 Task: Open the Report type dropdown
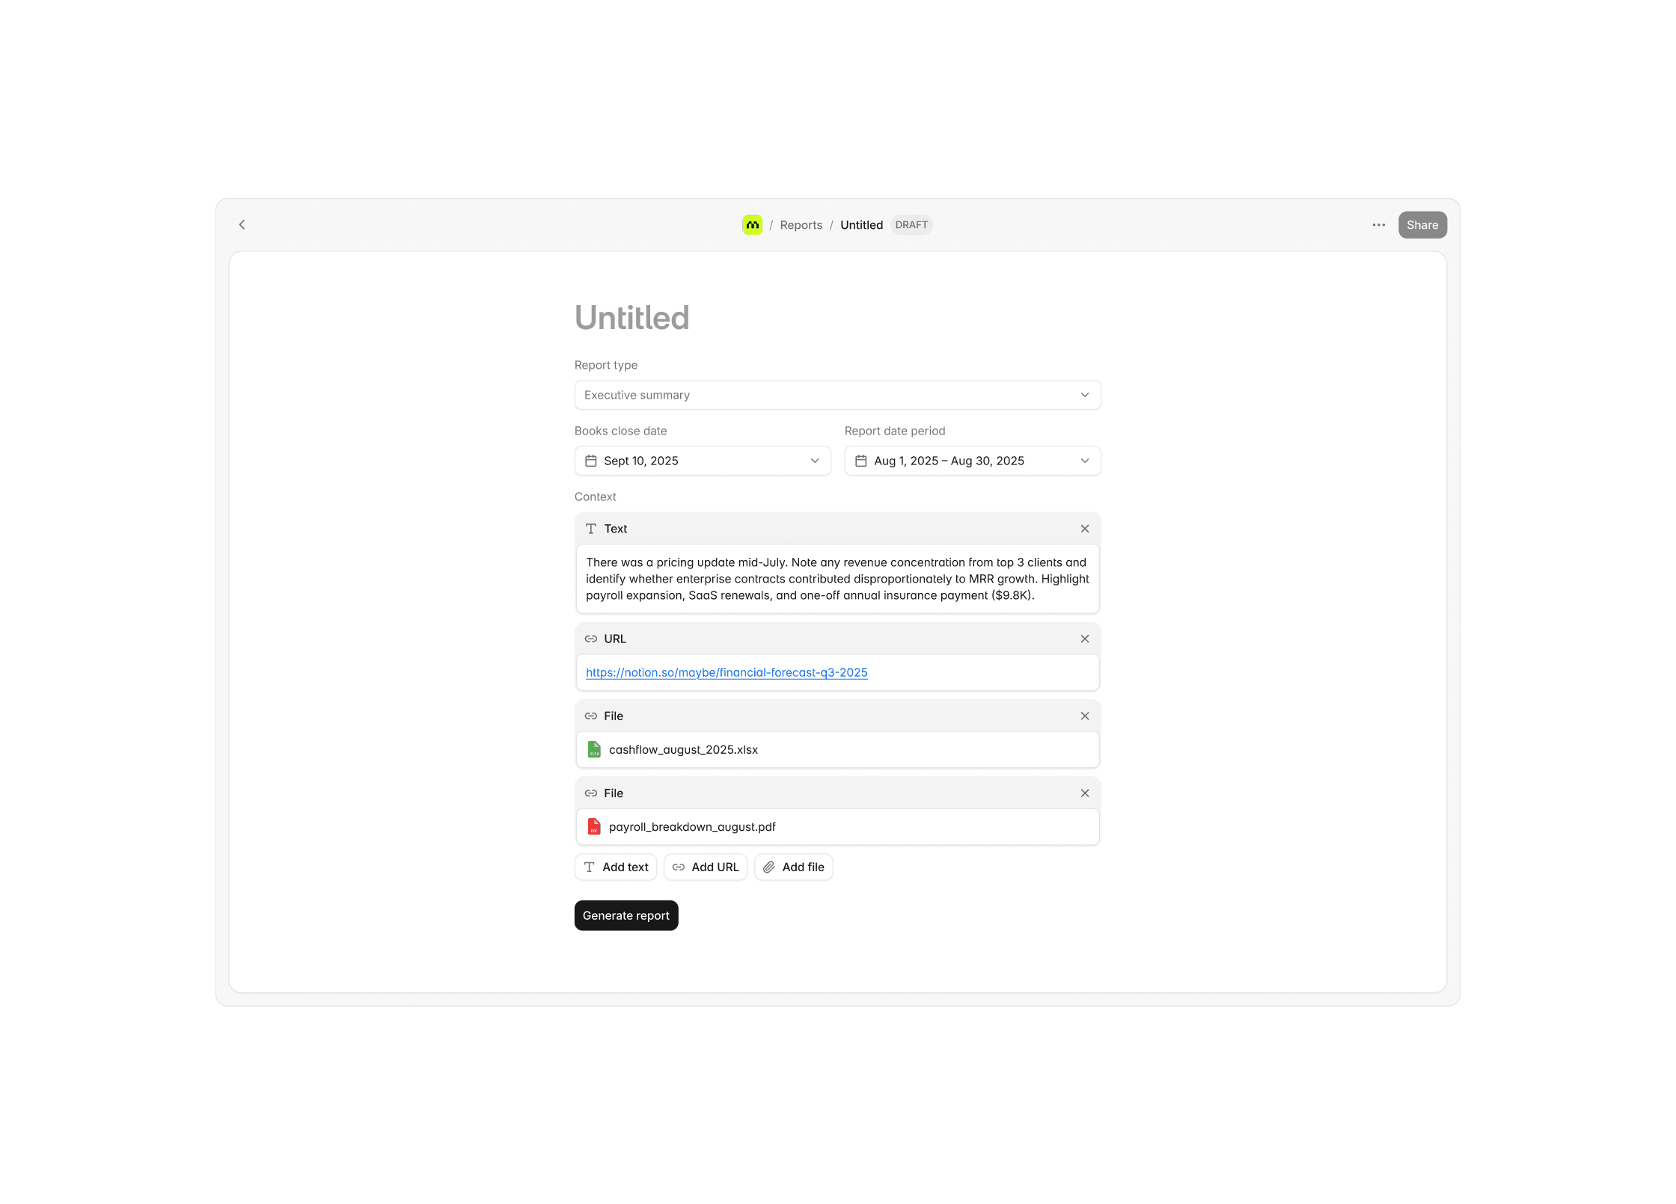[837, 395]
